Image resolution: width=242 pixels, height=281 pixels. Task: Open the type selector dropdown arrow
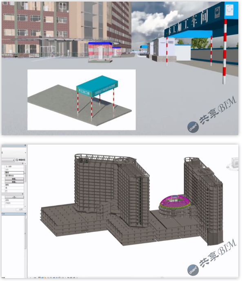[25, 152]
